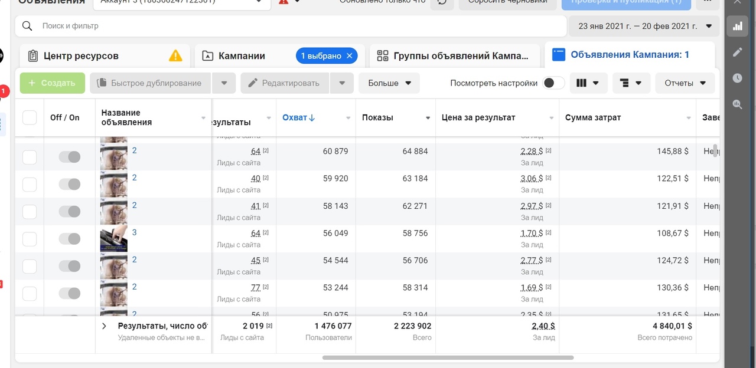756x368 pixels.
Task: Check the checkbox for row with reach 54 544
Action: 30,266
